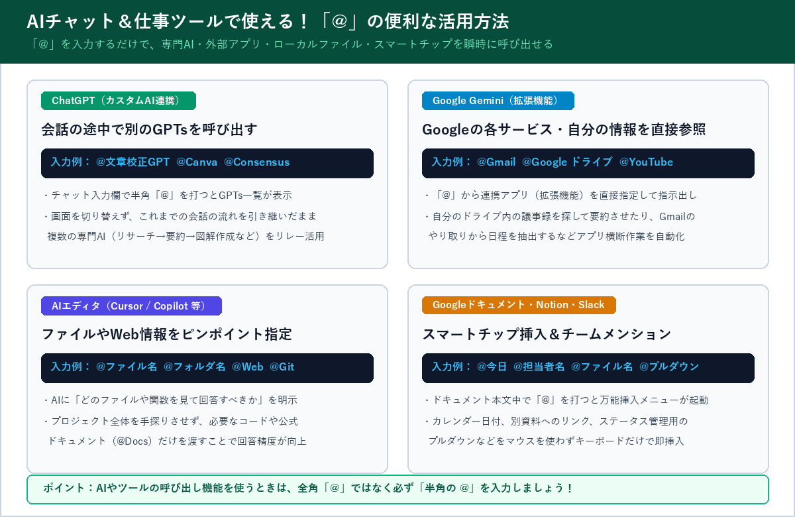Screen dimensions: 795x517
Task: Click @ファイル名 in the AIエディタ example bar
Action: click(127, 367)
